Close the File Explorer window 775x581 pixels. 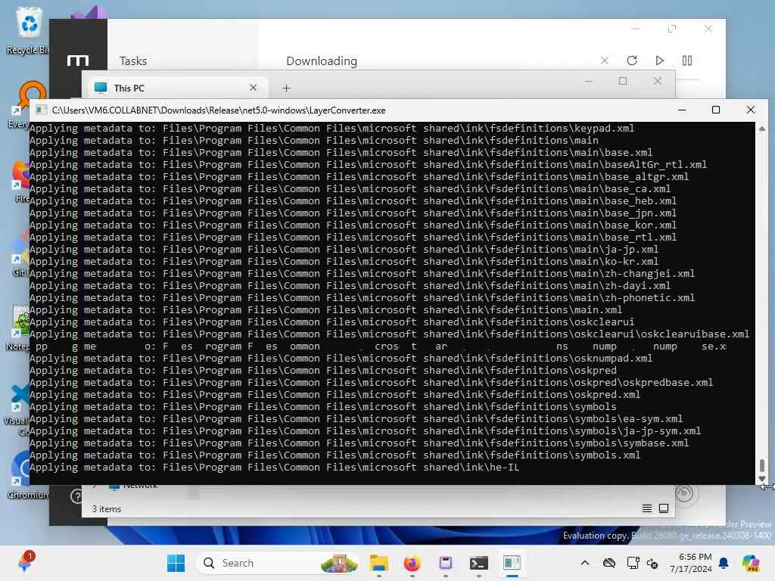click(658, 81)
